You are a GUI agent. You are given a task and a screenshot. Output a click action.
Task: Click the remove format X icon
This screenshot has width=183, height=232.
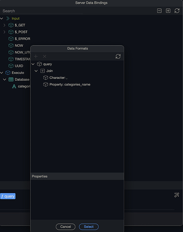[x=44, y=57]
